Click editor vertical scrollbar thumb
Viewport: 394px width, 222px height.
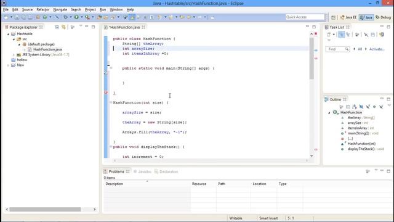tap(312, 59)
